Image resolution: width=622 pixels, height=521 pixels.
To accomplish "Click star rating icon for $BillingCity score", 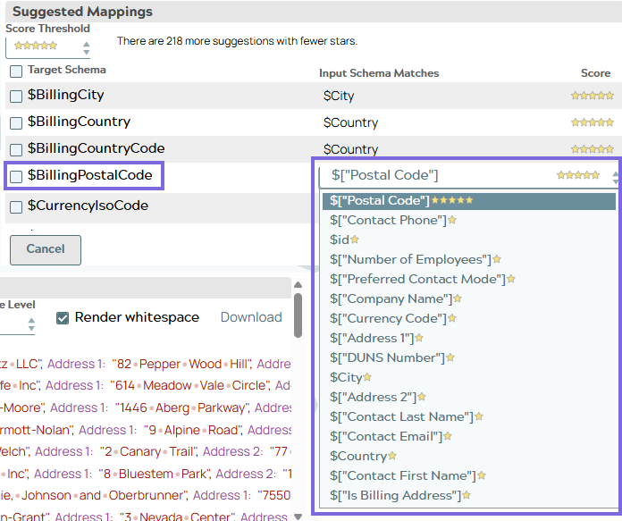I will (593, 96).
